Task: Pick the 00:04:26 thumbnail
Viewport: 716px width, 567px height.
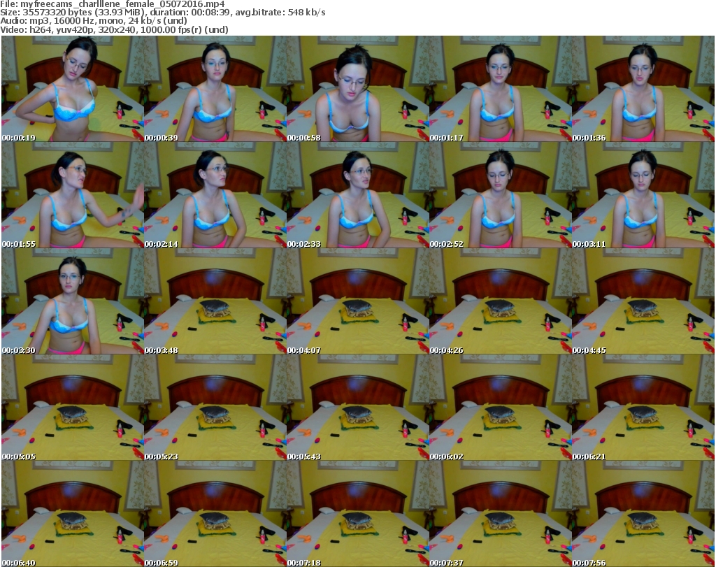Action: click(x=500, y=301)
